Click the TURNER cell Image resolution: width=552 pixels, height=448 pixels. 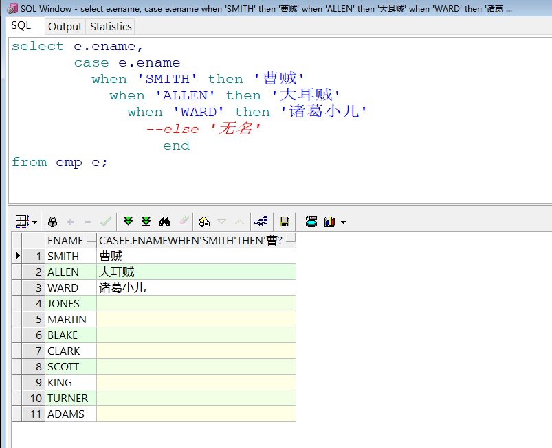tap(71, 399)
